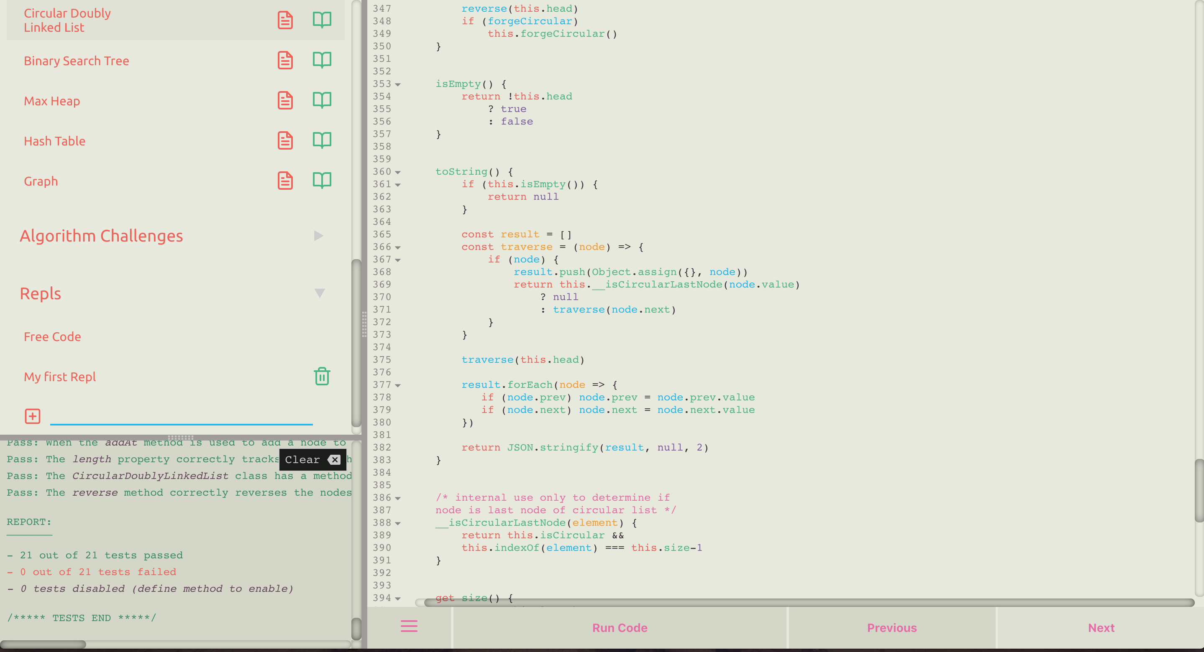This screenshot has height=652, width=1204.
Task: Delete My first Repl with trash icon
Action: click(x=322, y=377)
